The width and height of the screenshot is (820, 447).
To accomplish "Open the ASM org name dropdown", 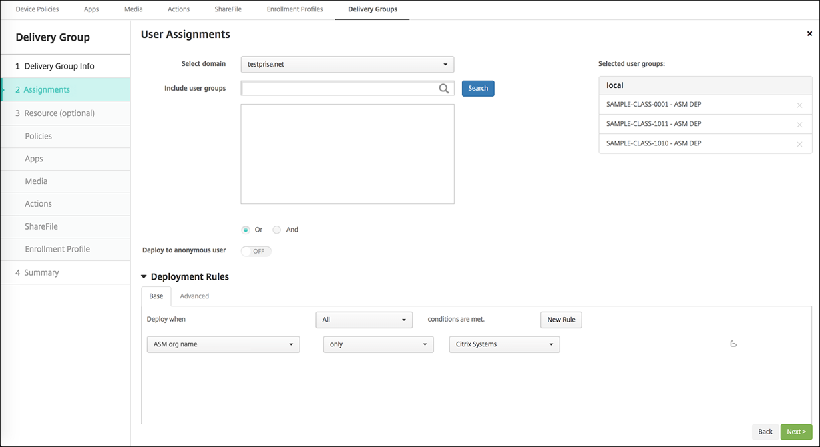I will point(223,344).
